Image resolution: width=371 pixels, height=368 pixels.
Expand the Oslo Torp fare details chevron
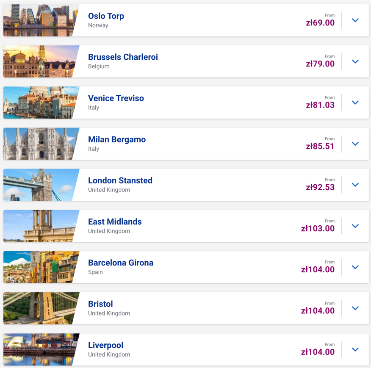point(355,20)
